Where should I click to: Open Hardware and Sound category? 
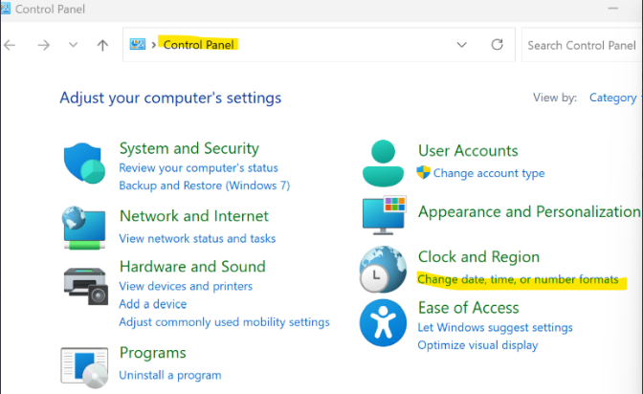pos(192,267)
